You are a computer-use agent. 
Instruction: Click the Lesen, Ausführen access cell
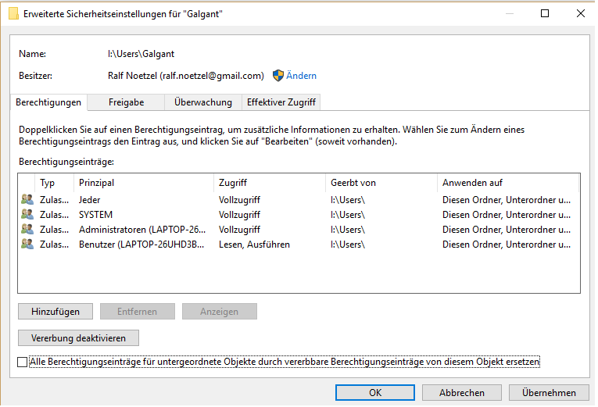click(x=254, y=245)
